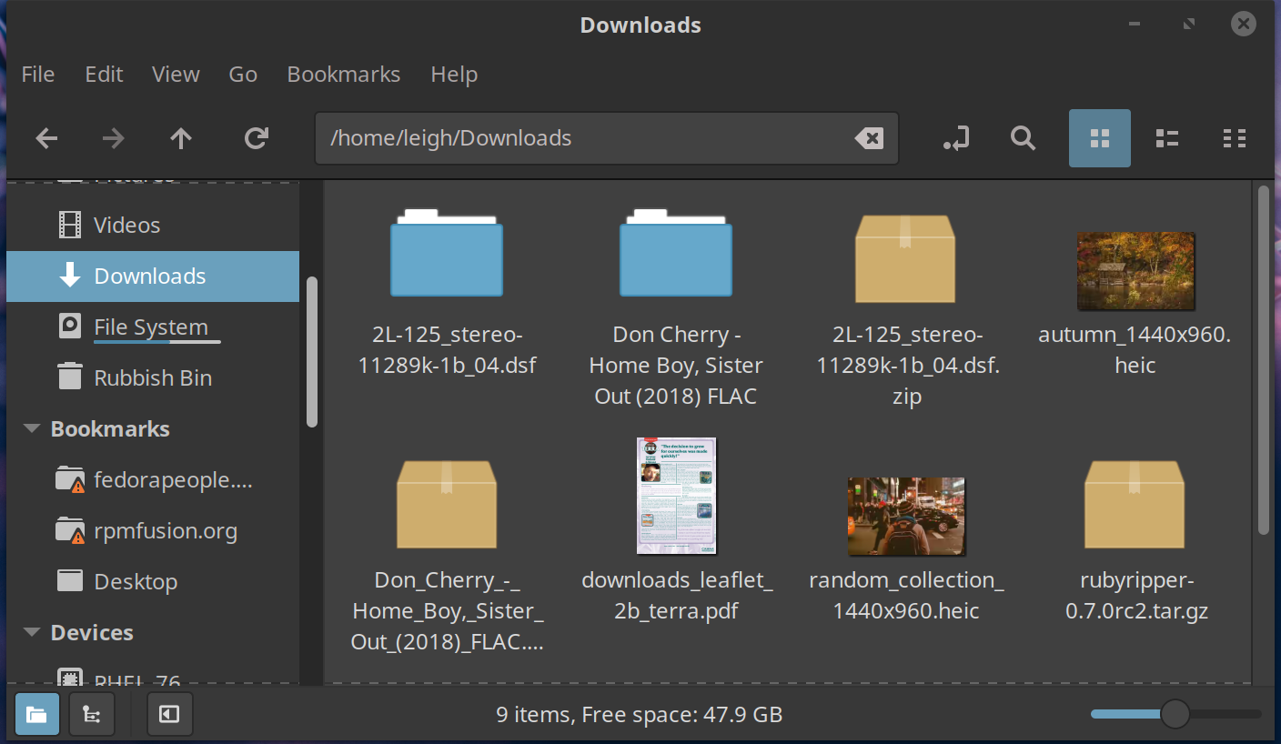Open File System in sidebar
1281x744 pixels.
pos(153,327)
